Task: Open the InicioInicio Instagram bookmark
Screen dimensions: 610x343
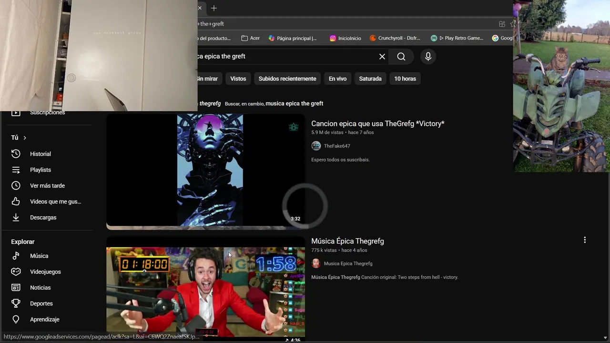Action: pyautogui.click(x=346, y=38)
